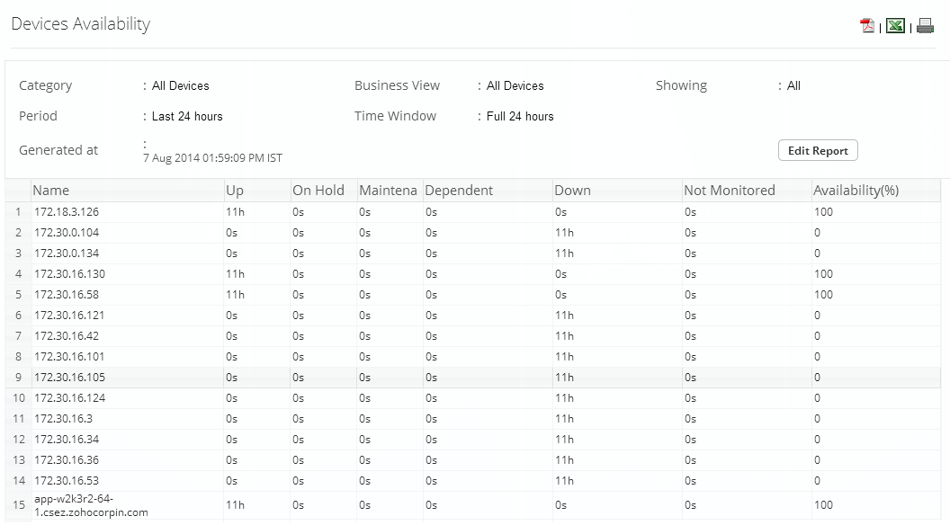
Task: Open app-w2k3r2-64-1.csez.zohocorpin.com device
Action: click(x=91, y=505)
